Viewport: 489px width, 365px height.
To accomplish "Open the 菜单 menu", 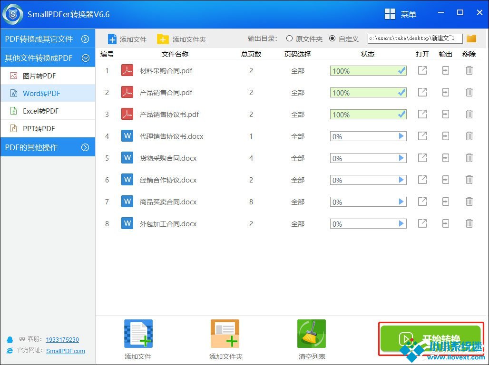I will [x=401, y=14].
